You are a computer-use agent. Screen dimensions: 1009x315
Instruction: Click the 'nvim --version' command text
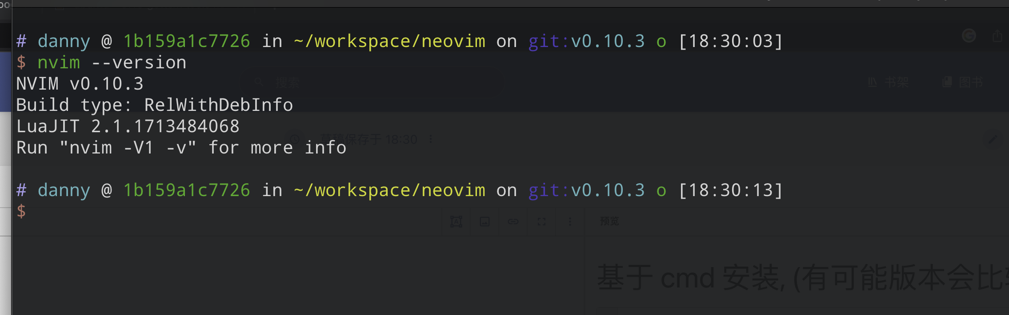click(x=112, y=63)
